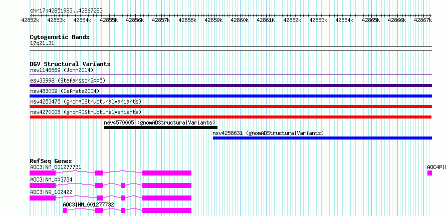The image size is (446, 216).
Task: Click the 17q21.31 band label
Action: point(42,43)
